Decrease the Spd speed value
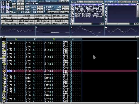 [42, 10]
